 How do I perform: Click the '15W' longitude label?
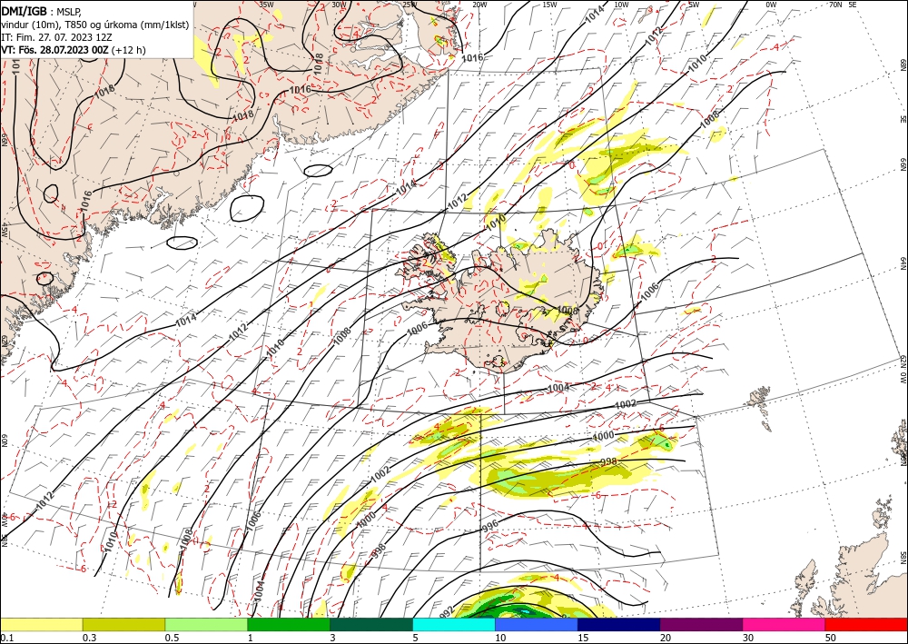pyautogui.click(x=550, y=5)
